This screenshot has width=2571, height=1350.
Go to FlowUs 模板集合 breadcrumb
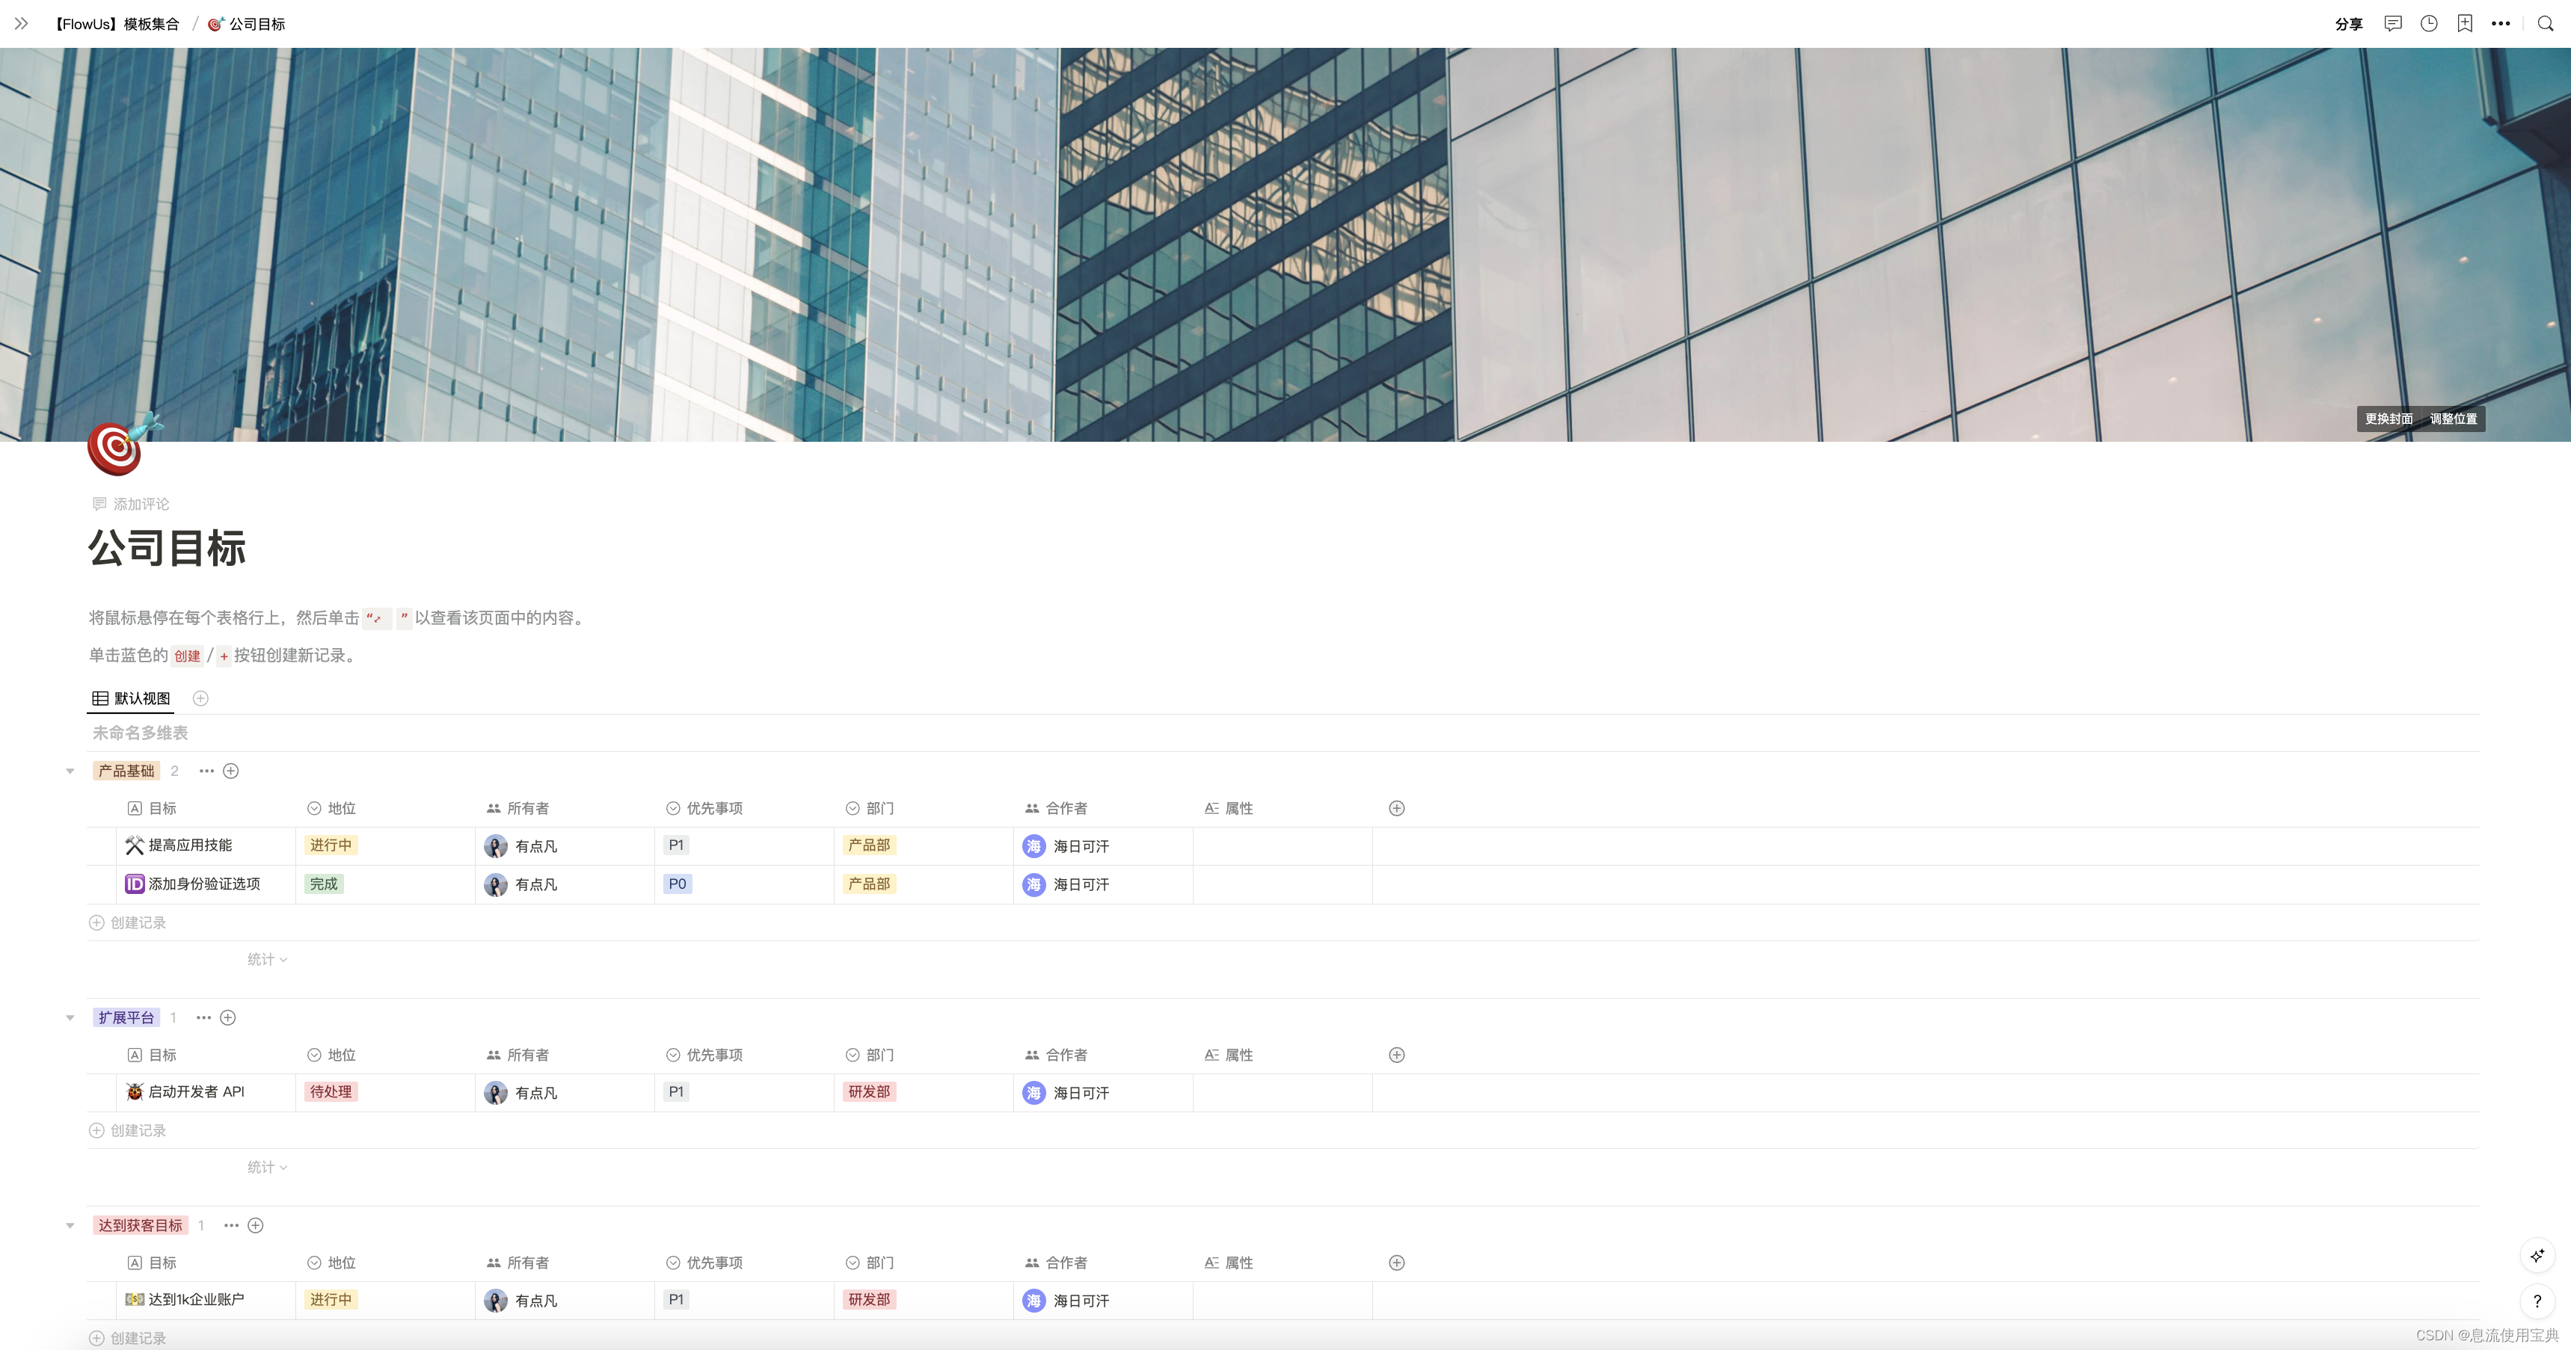pos(116,24)
